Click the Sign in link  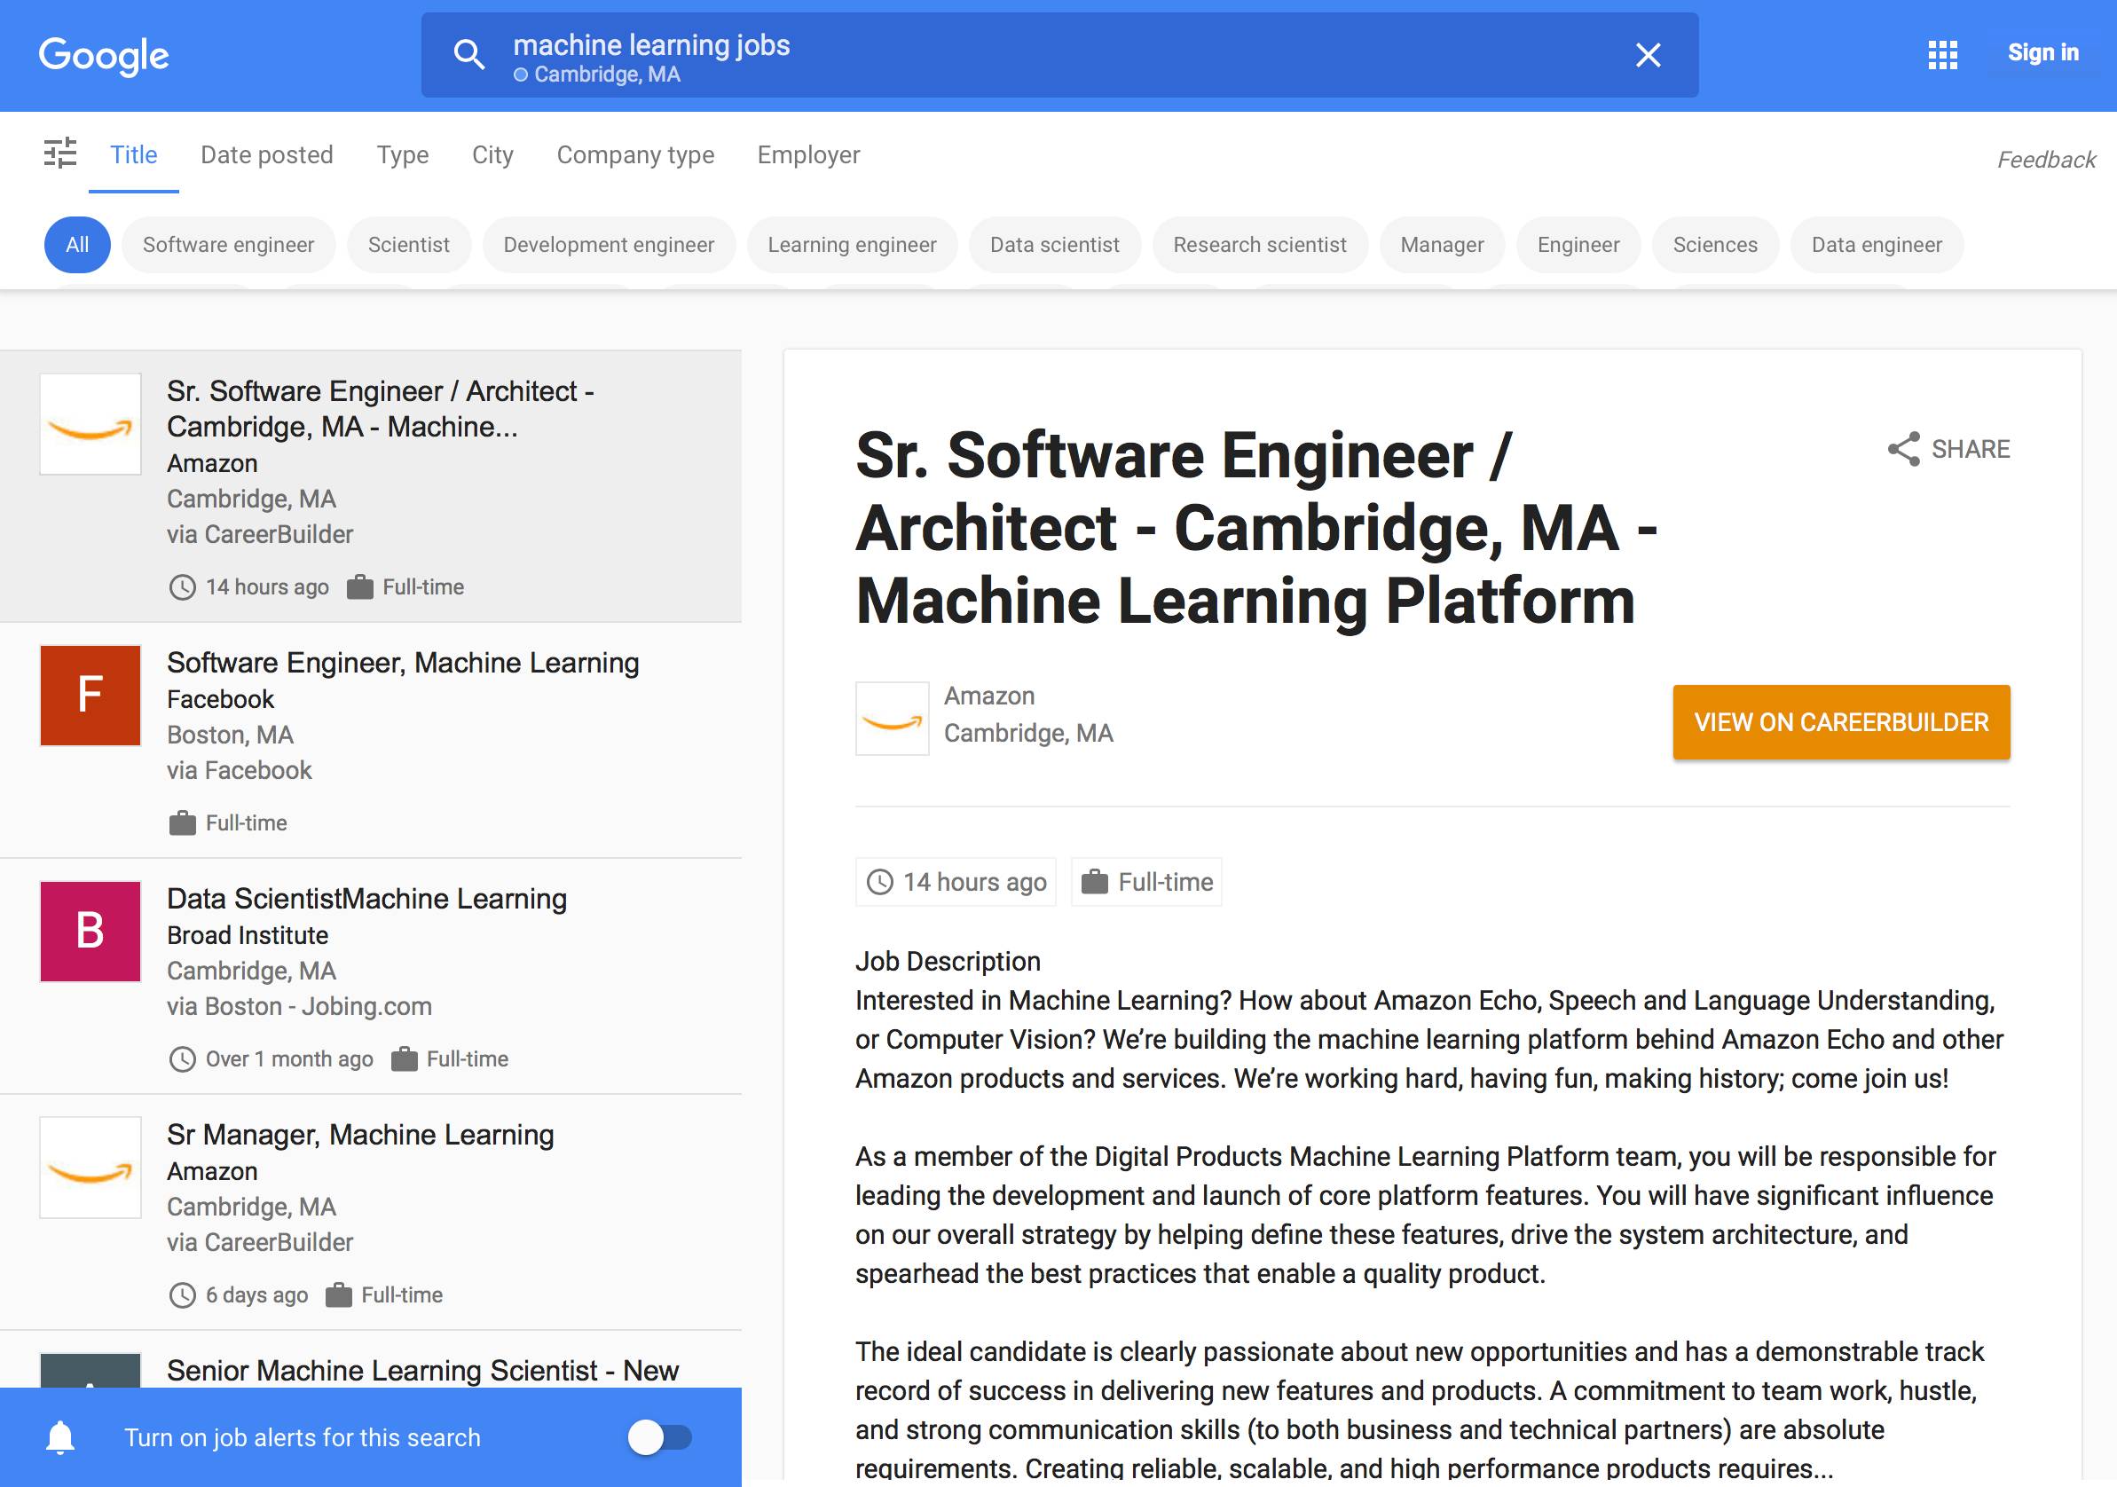2042,53
